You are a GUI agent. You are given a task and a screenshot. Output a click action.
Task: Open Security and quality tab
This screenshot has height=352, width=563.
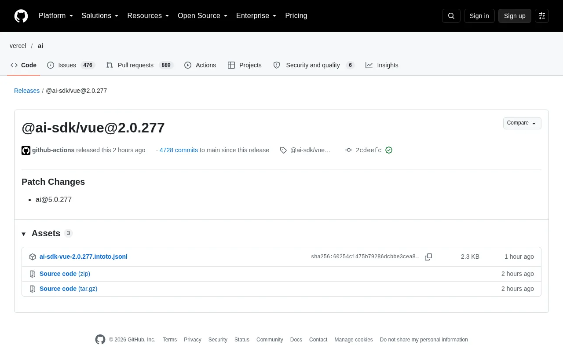tap(314, 65)
